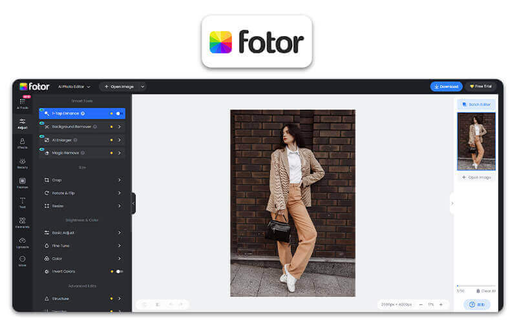The height and width of the screenshot is (328, 517).
Task: Expand the Color options chevron
Action: point(120,258)
